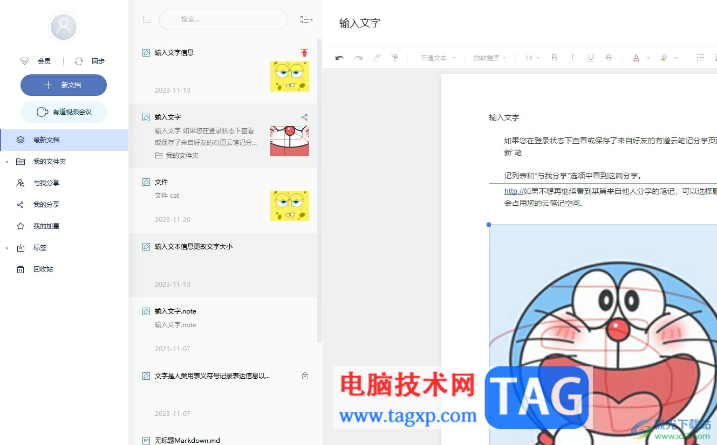Open 标签 in the sidebar
The image size is (717, 445).
64,247
